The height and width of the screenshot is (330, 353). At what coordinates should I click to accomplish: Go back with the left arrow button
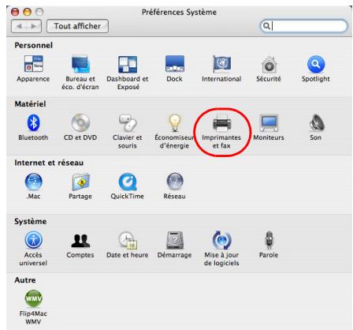[19, 26]
